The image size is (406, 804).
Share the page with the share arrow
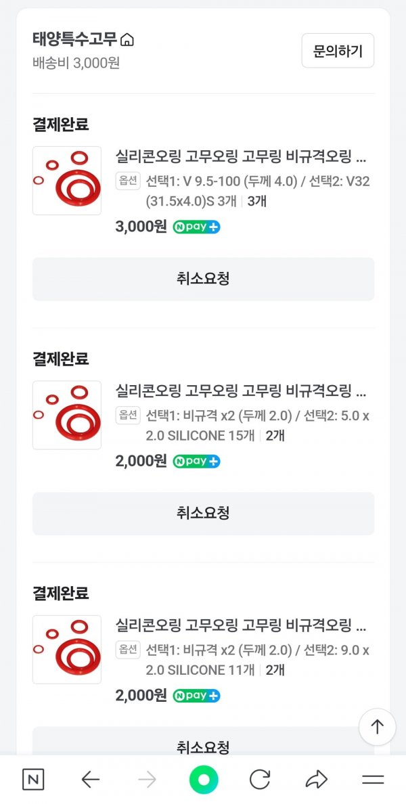pos(316,780)
